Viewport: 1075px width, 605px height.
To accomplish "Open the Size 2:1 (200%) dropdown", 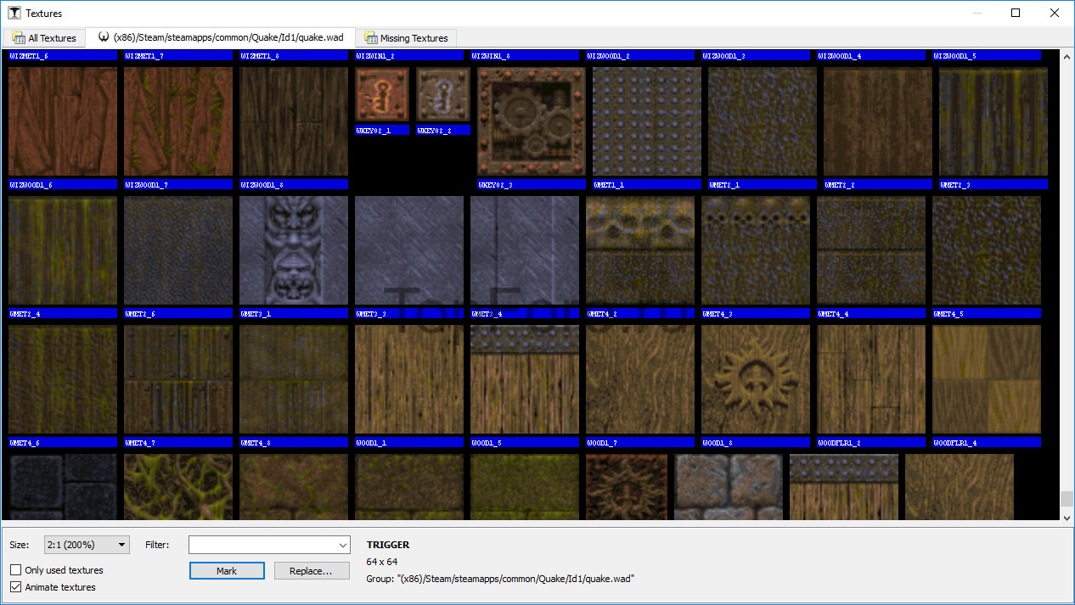I will pos(87,545).
